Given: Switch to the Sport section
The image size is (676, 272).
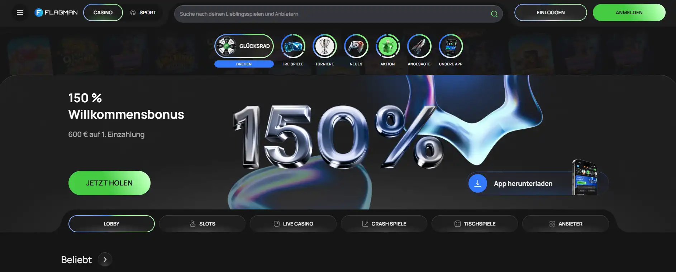Looking at the screenshot, I should (x=143, y=13).
